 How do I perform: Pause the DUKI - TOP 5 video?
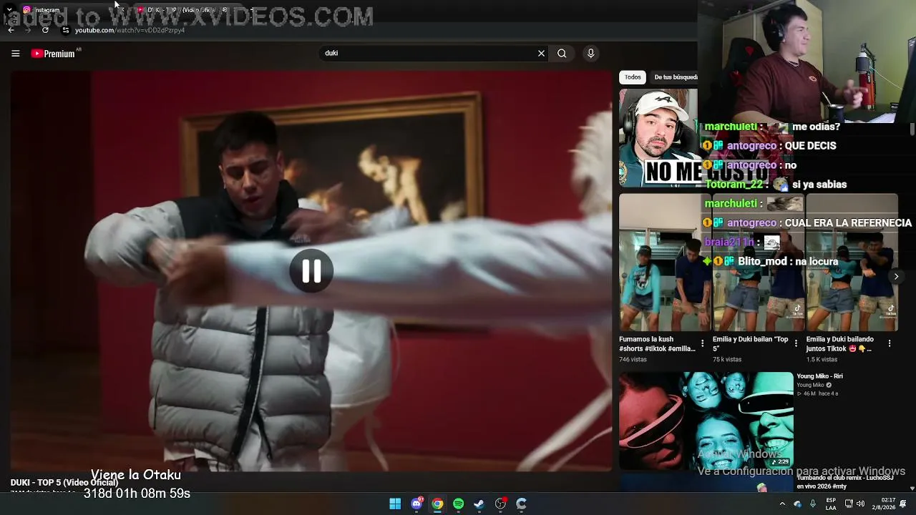click(x=311, y=271)
